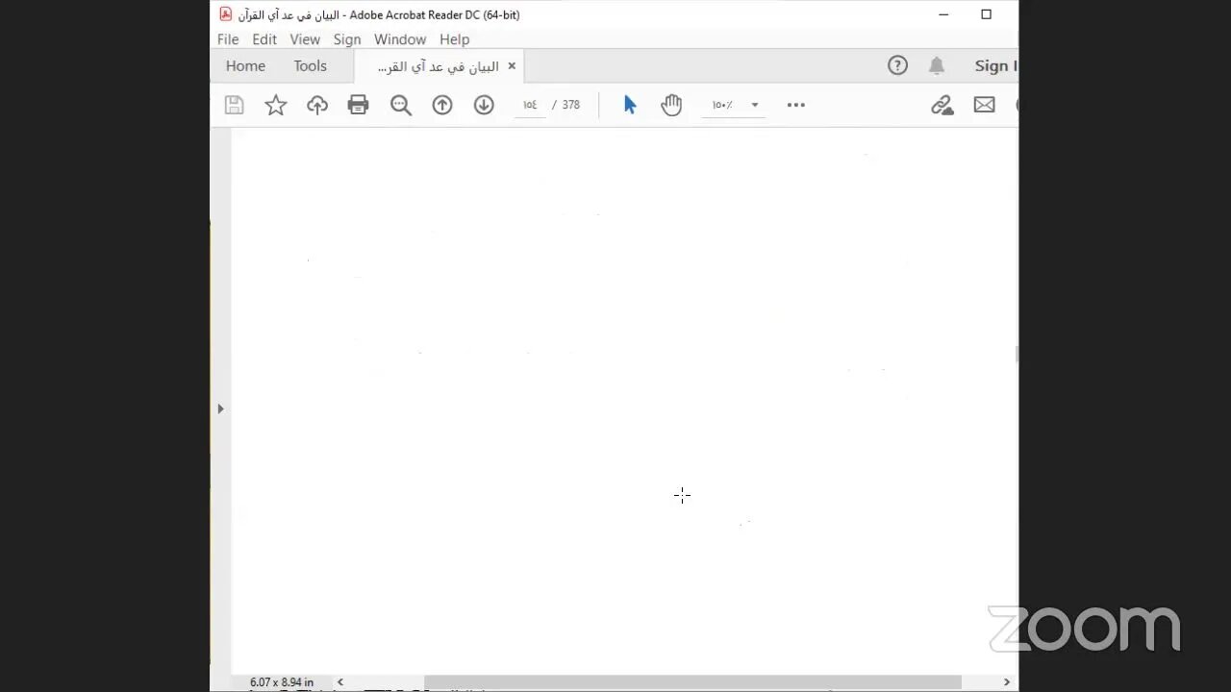Send the file by email
Image resolution: width=1231 pixels, height=692 pixels.
pos(984,105)
